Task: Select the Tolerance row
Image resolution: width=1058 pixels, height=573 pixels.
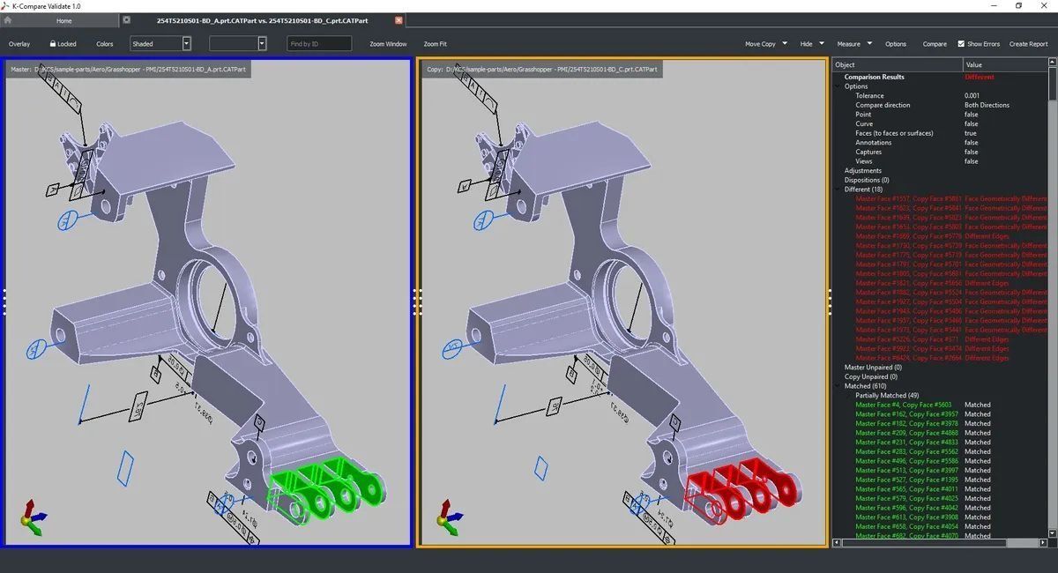Action: 940,96
